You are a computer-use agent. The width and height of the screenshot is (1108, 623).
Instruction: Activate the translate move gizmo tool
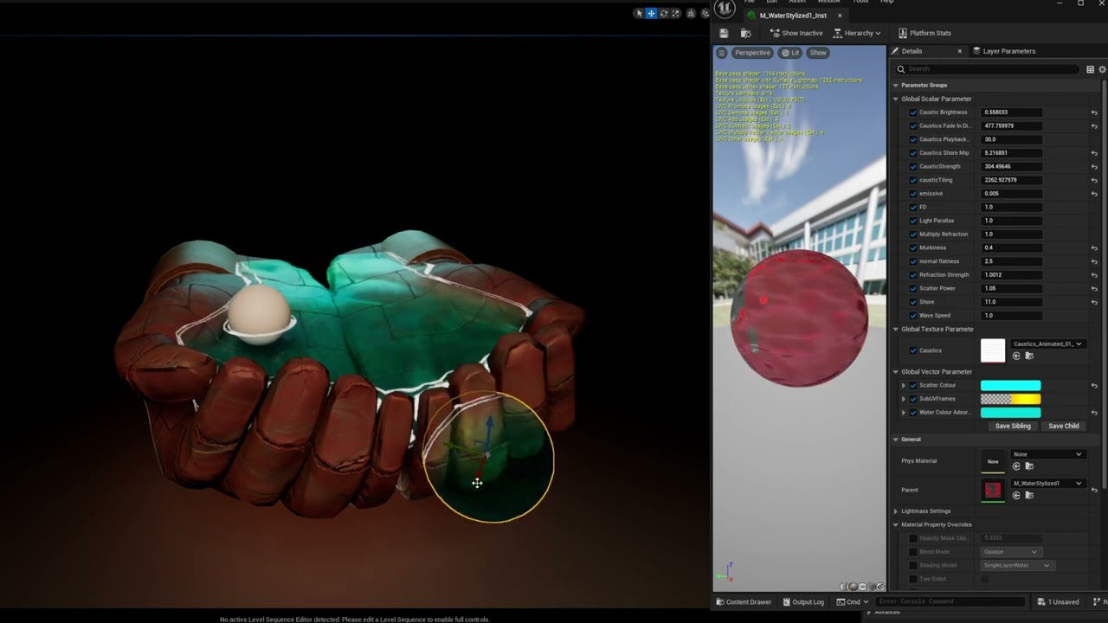pos(651,13)
